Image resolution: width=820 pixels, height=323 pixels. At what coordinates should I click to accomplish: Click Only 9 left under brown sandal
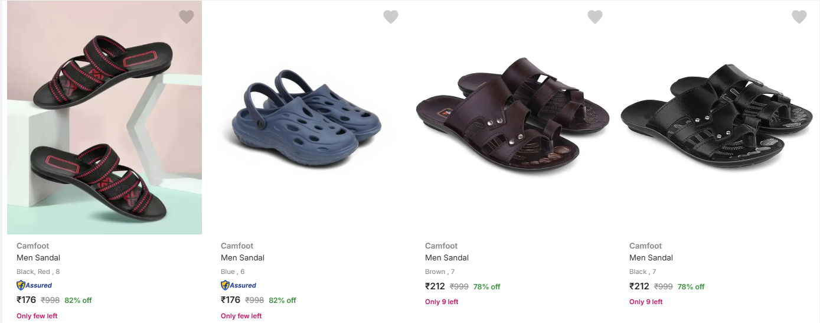point(442,302)
